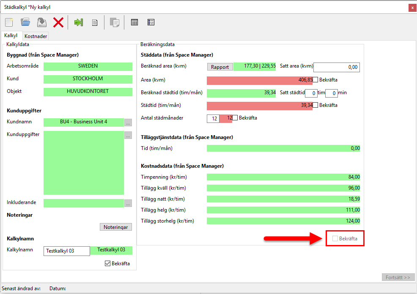
Task: Click the green arrow export icon
Action: click(x=79, y=22)
